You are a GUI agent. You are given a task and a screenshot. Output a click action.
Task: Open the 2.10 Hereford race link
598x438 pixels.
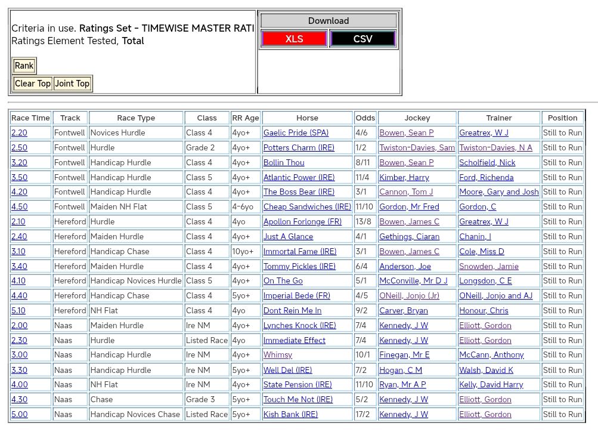(x=18, y=221)
